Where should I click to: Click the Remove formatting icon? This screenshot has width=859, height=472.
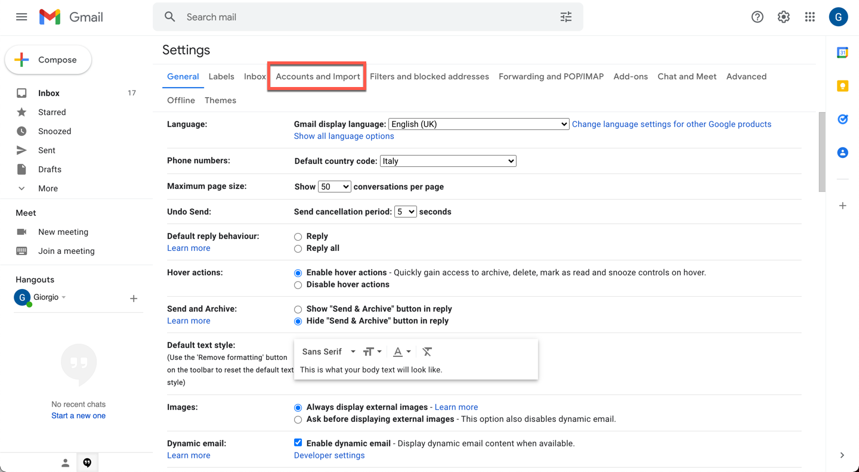click(427, 352)
